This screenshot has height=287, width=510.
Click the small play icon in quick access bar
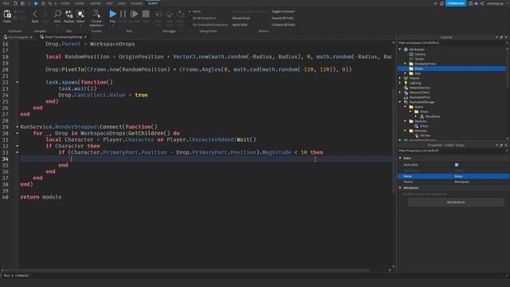pos(36,3)
